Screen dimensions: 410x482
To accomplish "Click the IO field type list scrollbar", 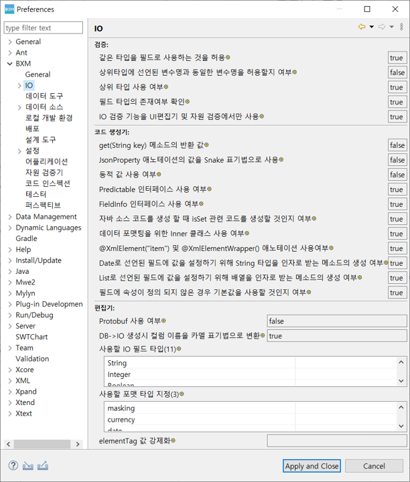I will (x=401, y=372).
